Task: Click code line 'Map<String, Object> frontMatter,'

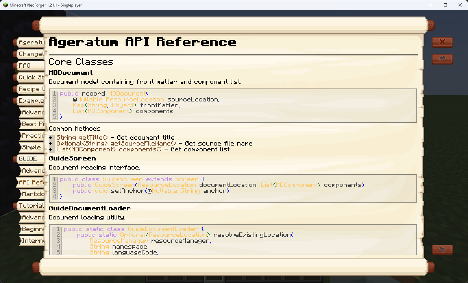Action: [x=126, y=105]
